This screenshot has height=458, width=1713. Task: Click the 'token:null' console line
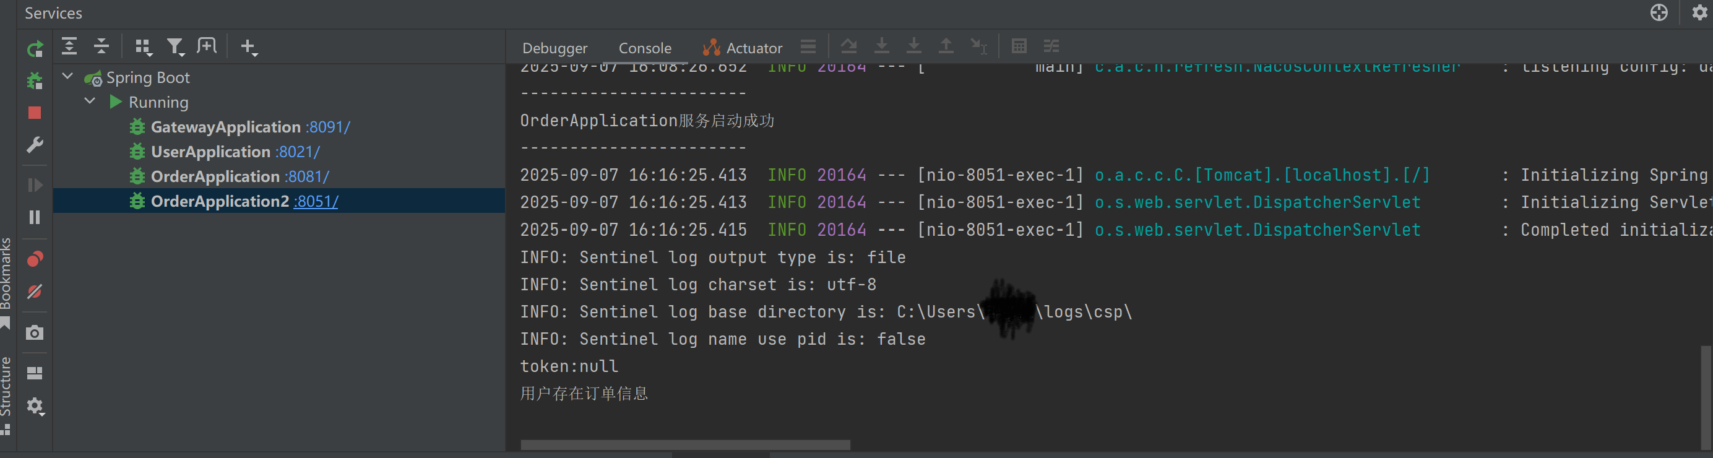pyautogui.click(x=569, y=366)
